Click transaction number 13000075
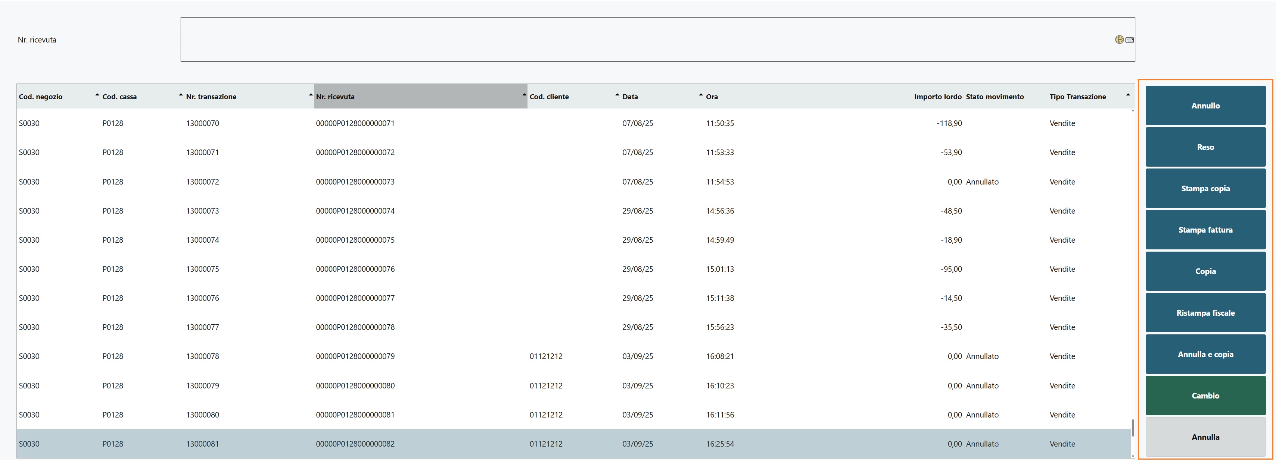The width and height of the screenshot is (1276, 460). (x=203, y=269)
